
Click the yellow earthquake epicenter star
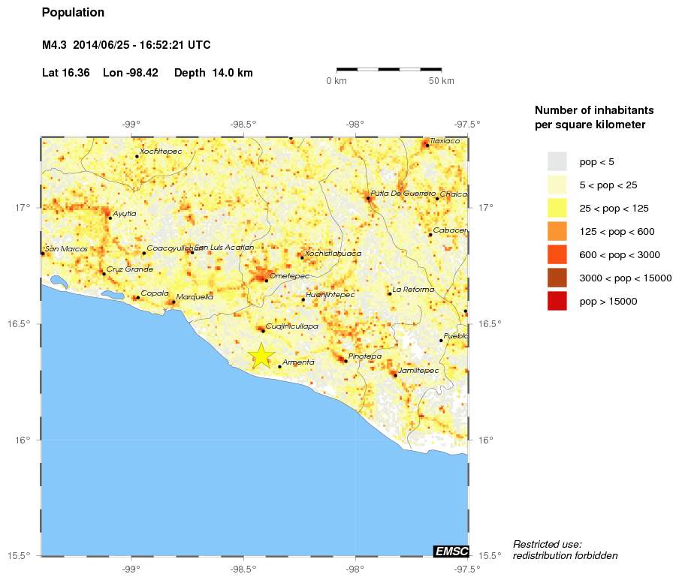tap(261, 355)
